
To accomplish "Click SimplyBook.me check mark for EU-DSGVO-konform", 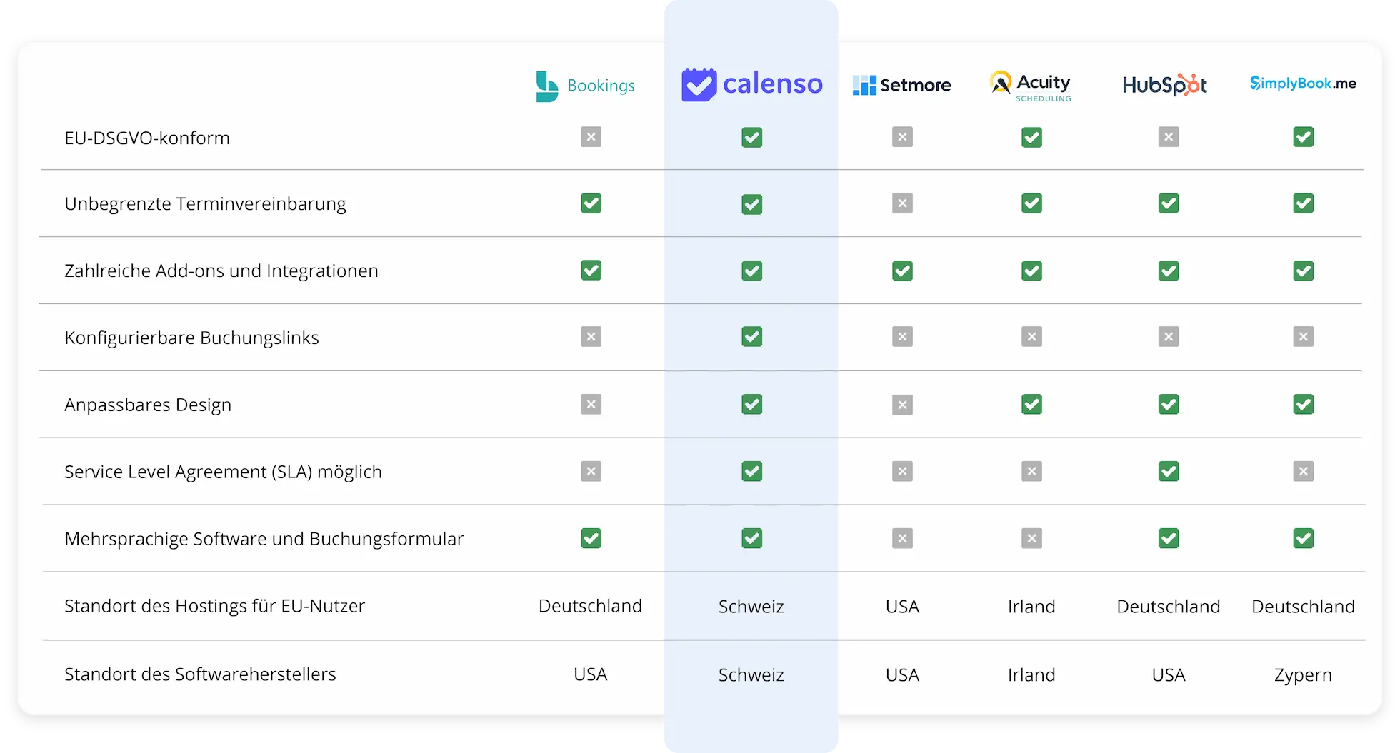I will [x=1303, y=137].
